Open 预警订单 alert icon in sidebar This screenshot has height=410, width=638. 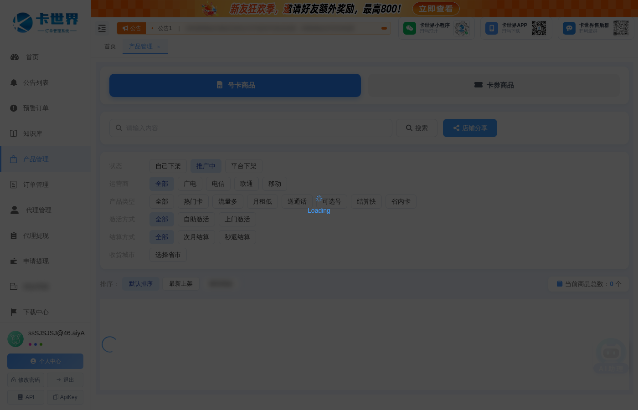pyautogui.click(x=14, y=108)
